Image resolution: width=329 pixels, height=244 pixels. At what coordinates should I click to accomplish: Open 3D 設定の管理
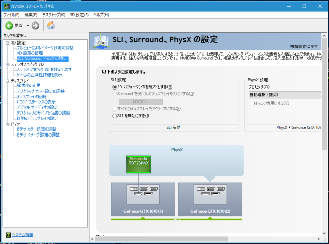30,53
